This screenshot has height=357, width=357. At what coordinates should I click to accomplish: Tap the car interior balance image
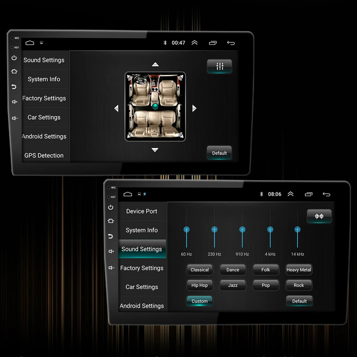click(x=155, y=106)
